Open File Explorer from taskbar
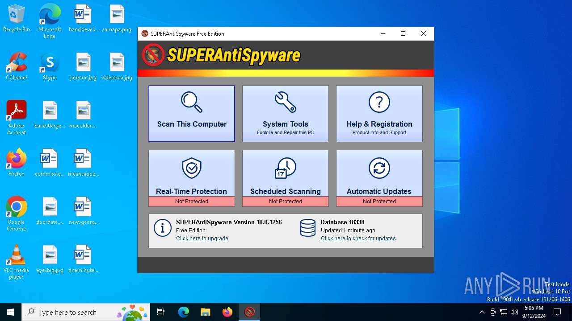572x321 pixels. click(x=206, y=312)
